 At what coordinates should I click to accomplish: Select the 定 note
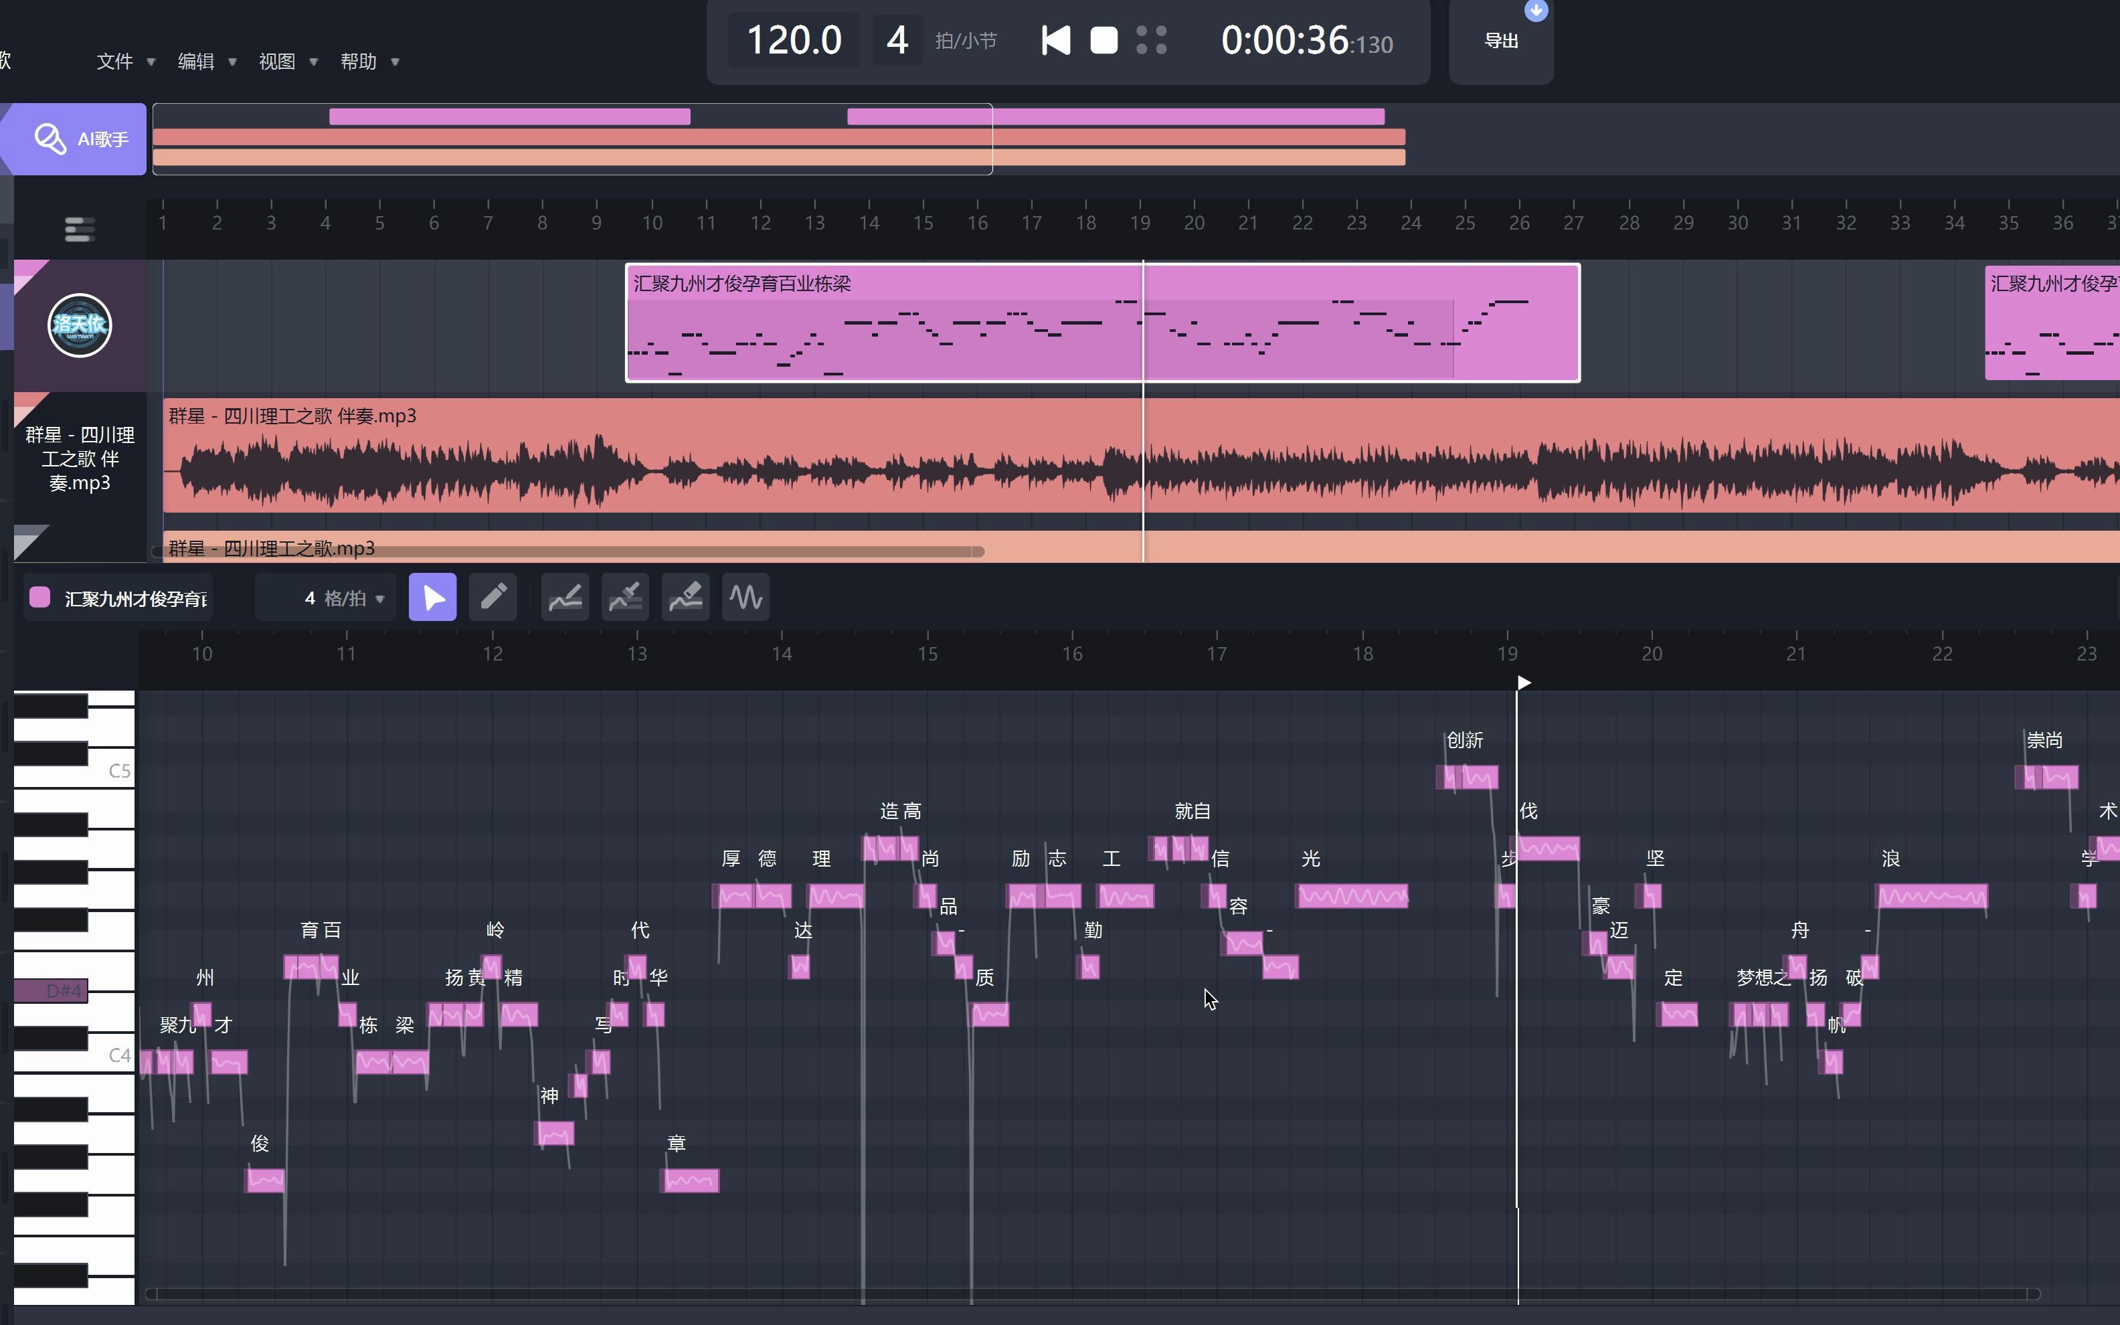(x=1678, y=1014)
